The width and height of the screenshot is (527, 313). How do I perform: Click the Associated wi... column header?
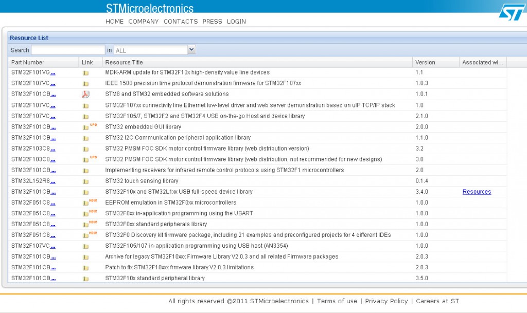click(483, 62)
